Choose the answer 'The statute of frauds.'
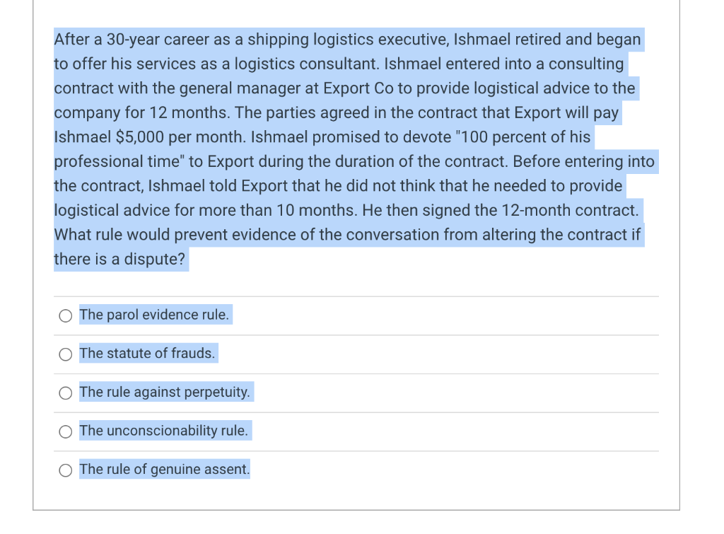 click(147, 353)
